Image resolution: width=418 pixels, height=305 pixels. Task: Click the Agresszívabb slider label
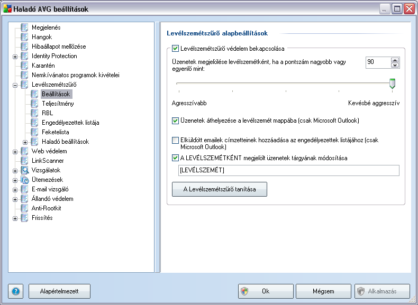pyautogui.click(x=189, y=103)
